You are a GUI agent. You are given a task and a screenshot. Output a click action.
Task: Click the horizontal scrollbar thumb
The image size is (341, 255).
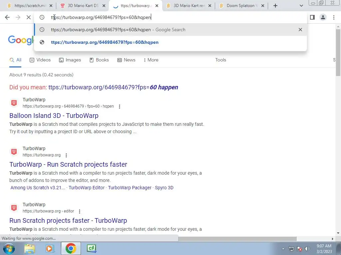237,239
